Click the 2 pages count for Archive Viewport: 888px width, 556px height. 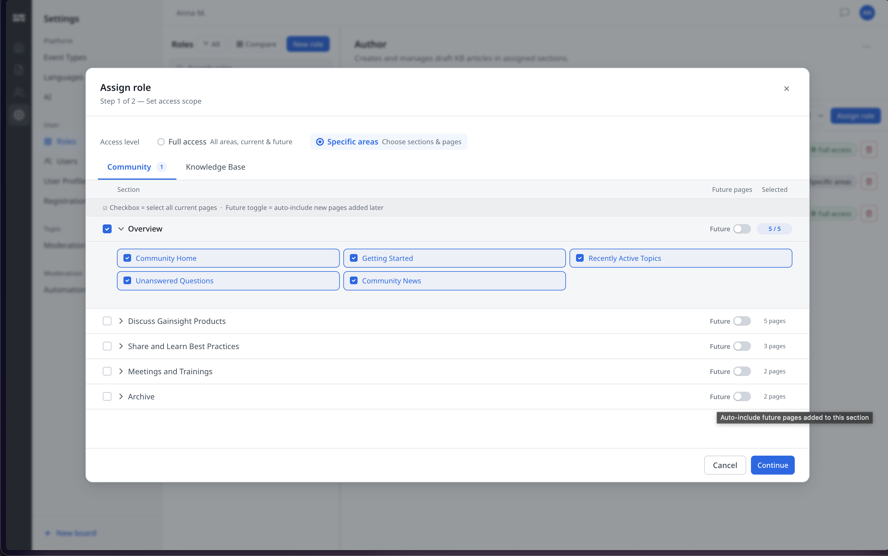[x=774, y=396]
